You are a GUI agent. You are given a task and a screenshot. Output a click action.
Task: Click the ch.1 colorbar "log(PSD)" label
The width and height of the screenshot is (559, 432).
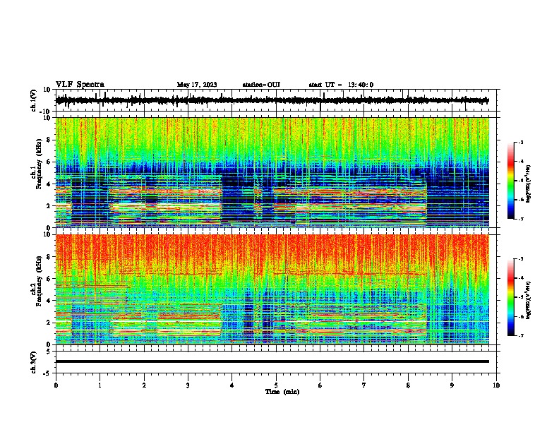click(529, 184)
